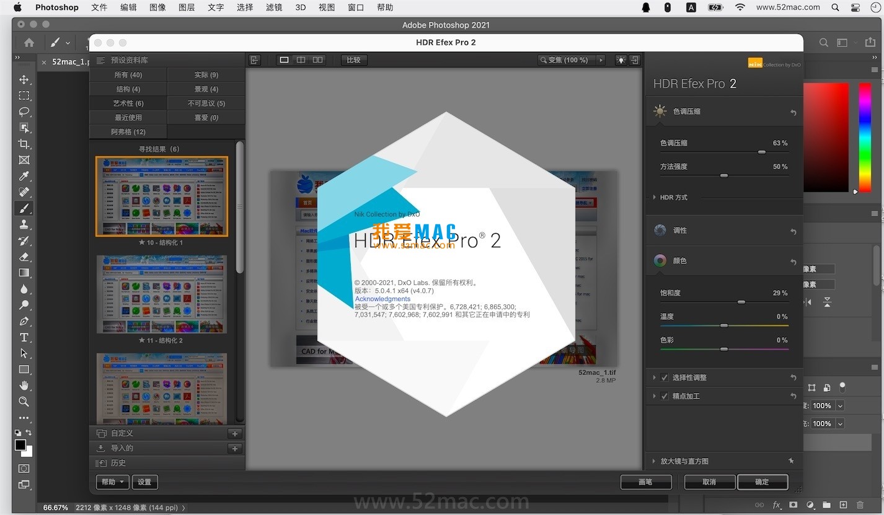The height and width of the screenshot is (515, 884).
Task: Choose split preview view layout
Action: [x=301, y=60]
